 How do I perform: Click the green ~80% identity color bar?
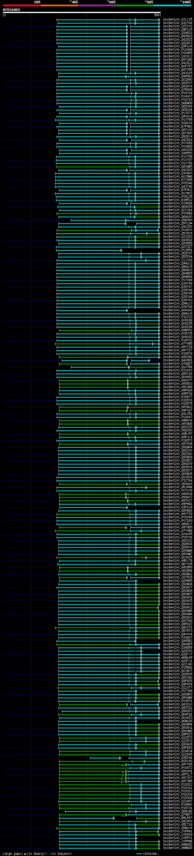coord(135,5)
